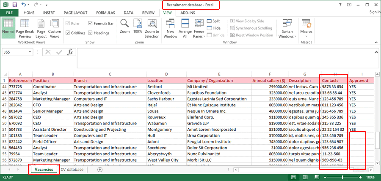This screenshot has height=181, width=381.
Task: Select the Assistant Director cell
Action: pos(53,130)
